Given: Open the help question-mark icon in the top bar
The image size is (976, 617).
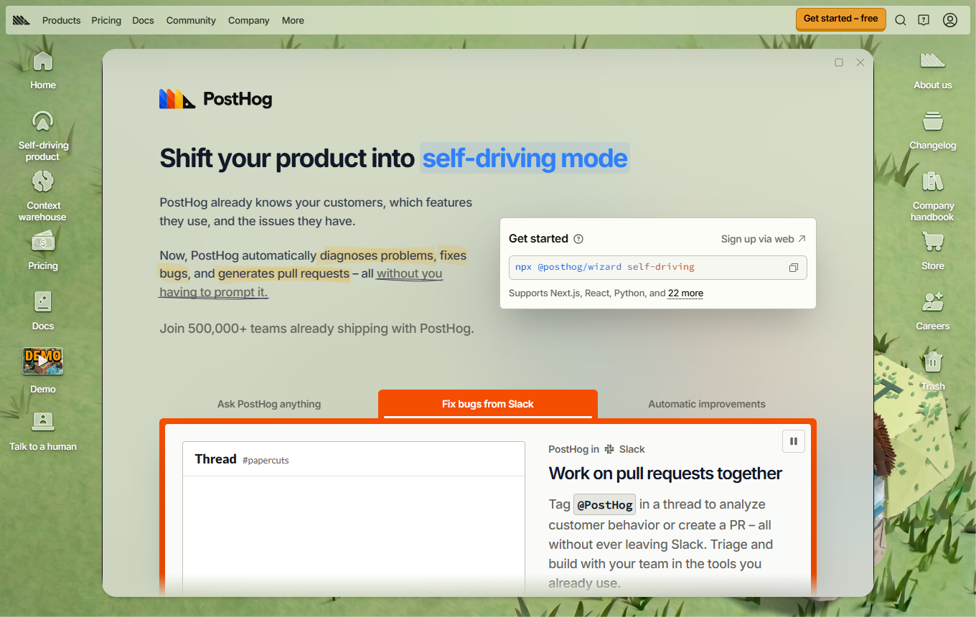Looking at the screenshot, I should 924,20.
